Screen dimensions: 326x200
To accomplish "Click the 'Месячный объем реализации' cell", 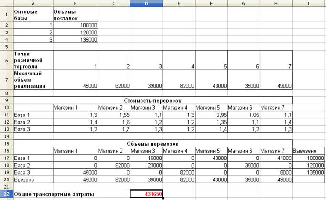I will coord(33,80).
